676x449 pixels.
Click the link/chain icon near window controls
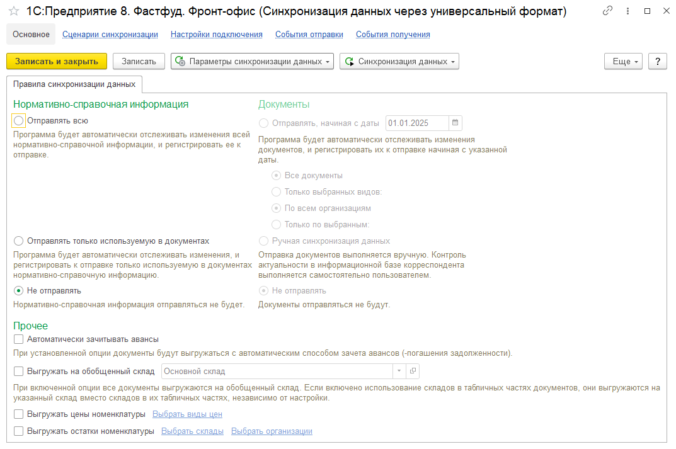pos(607,10)
